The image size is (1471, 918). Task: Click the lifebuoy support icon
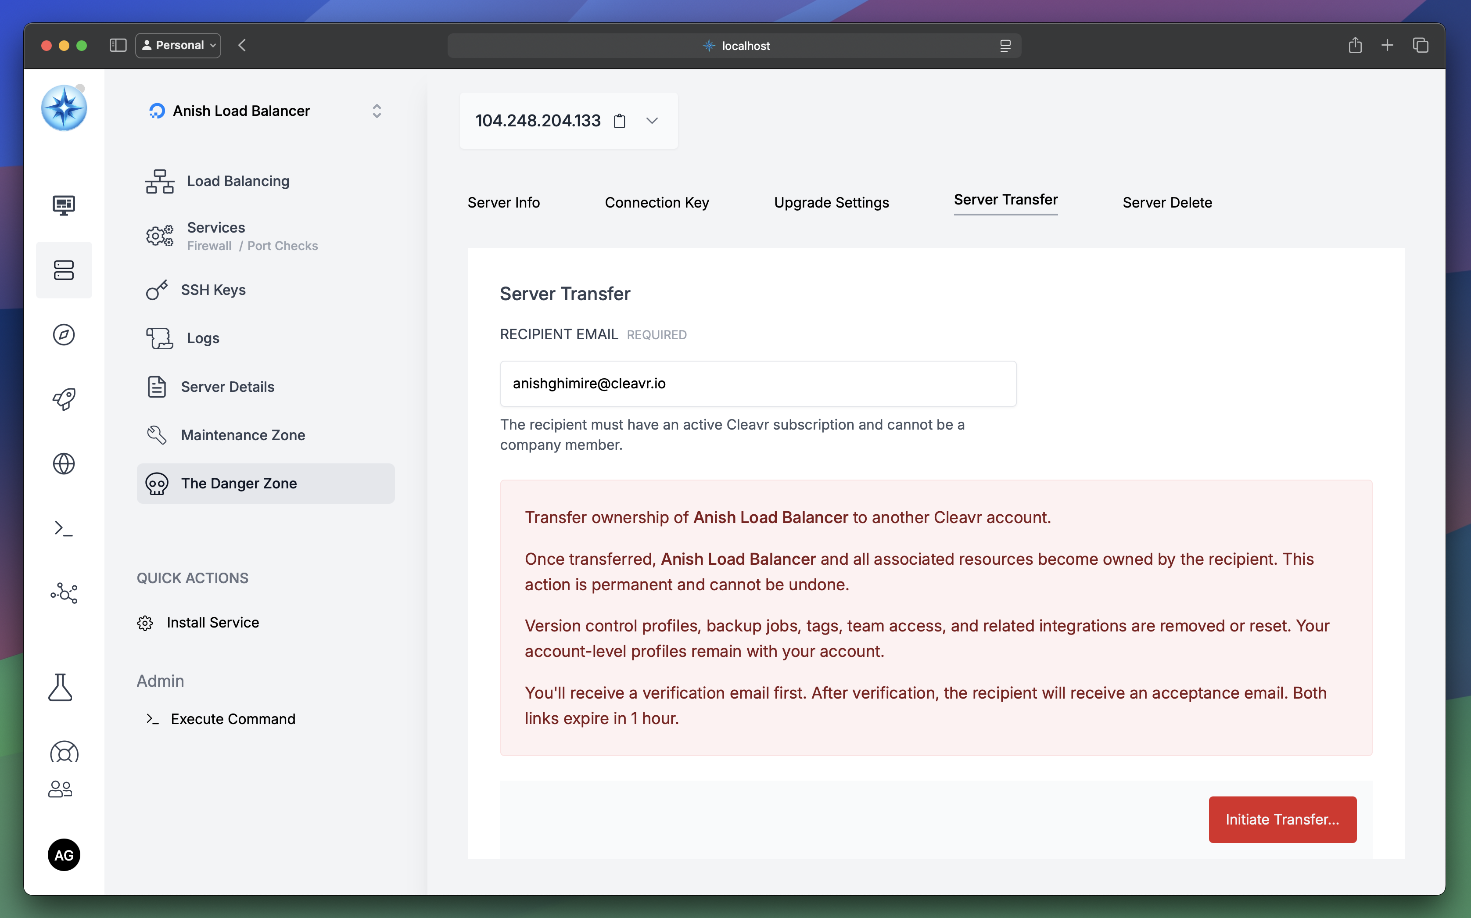click(x=64, y=753)
